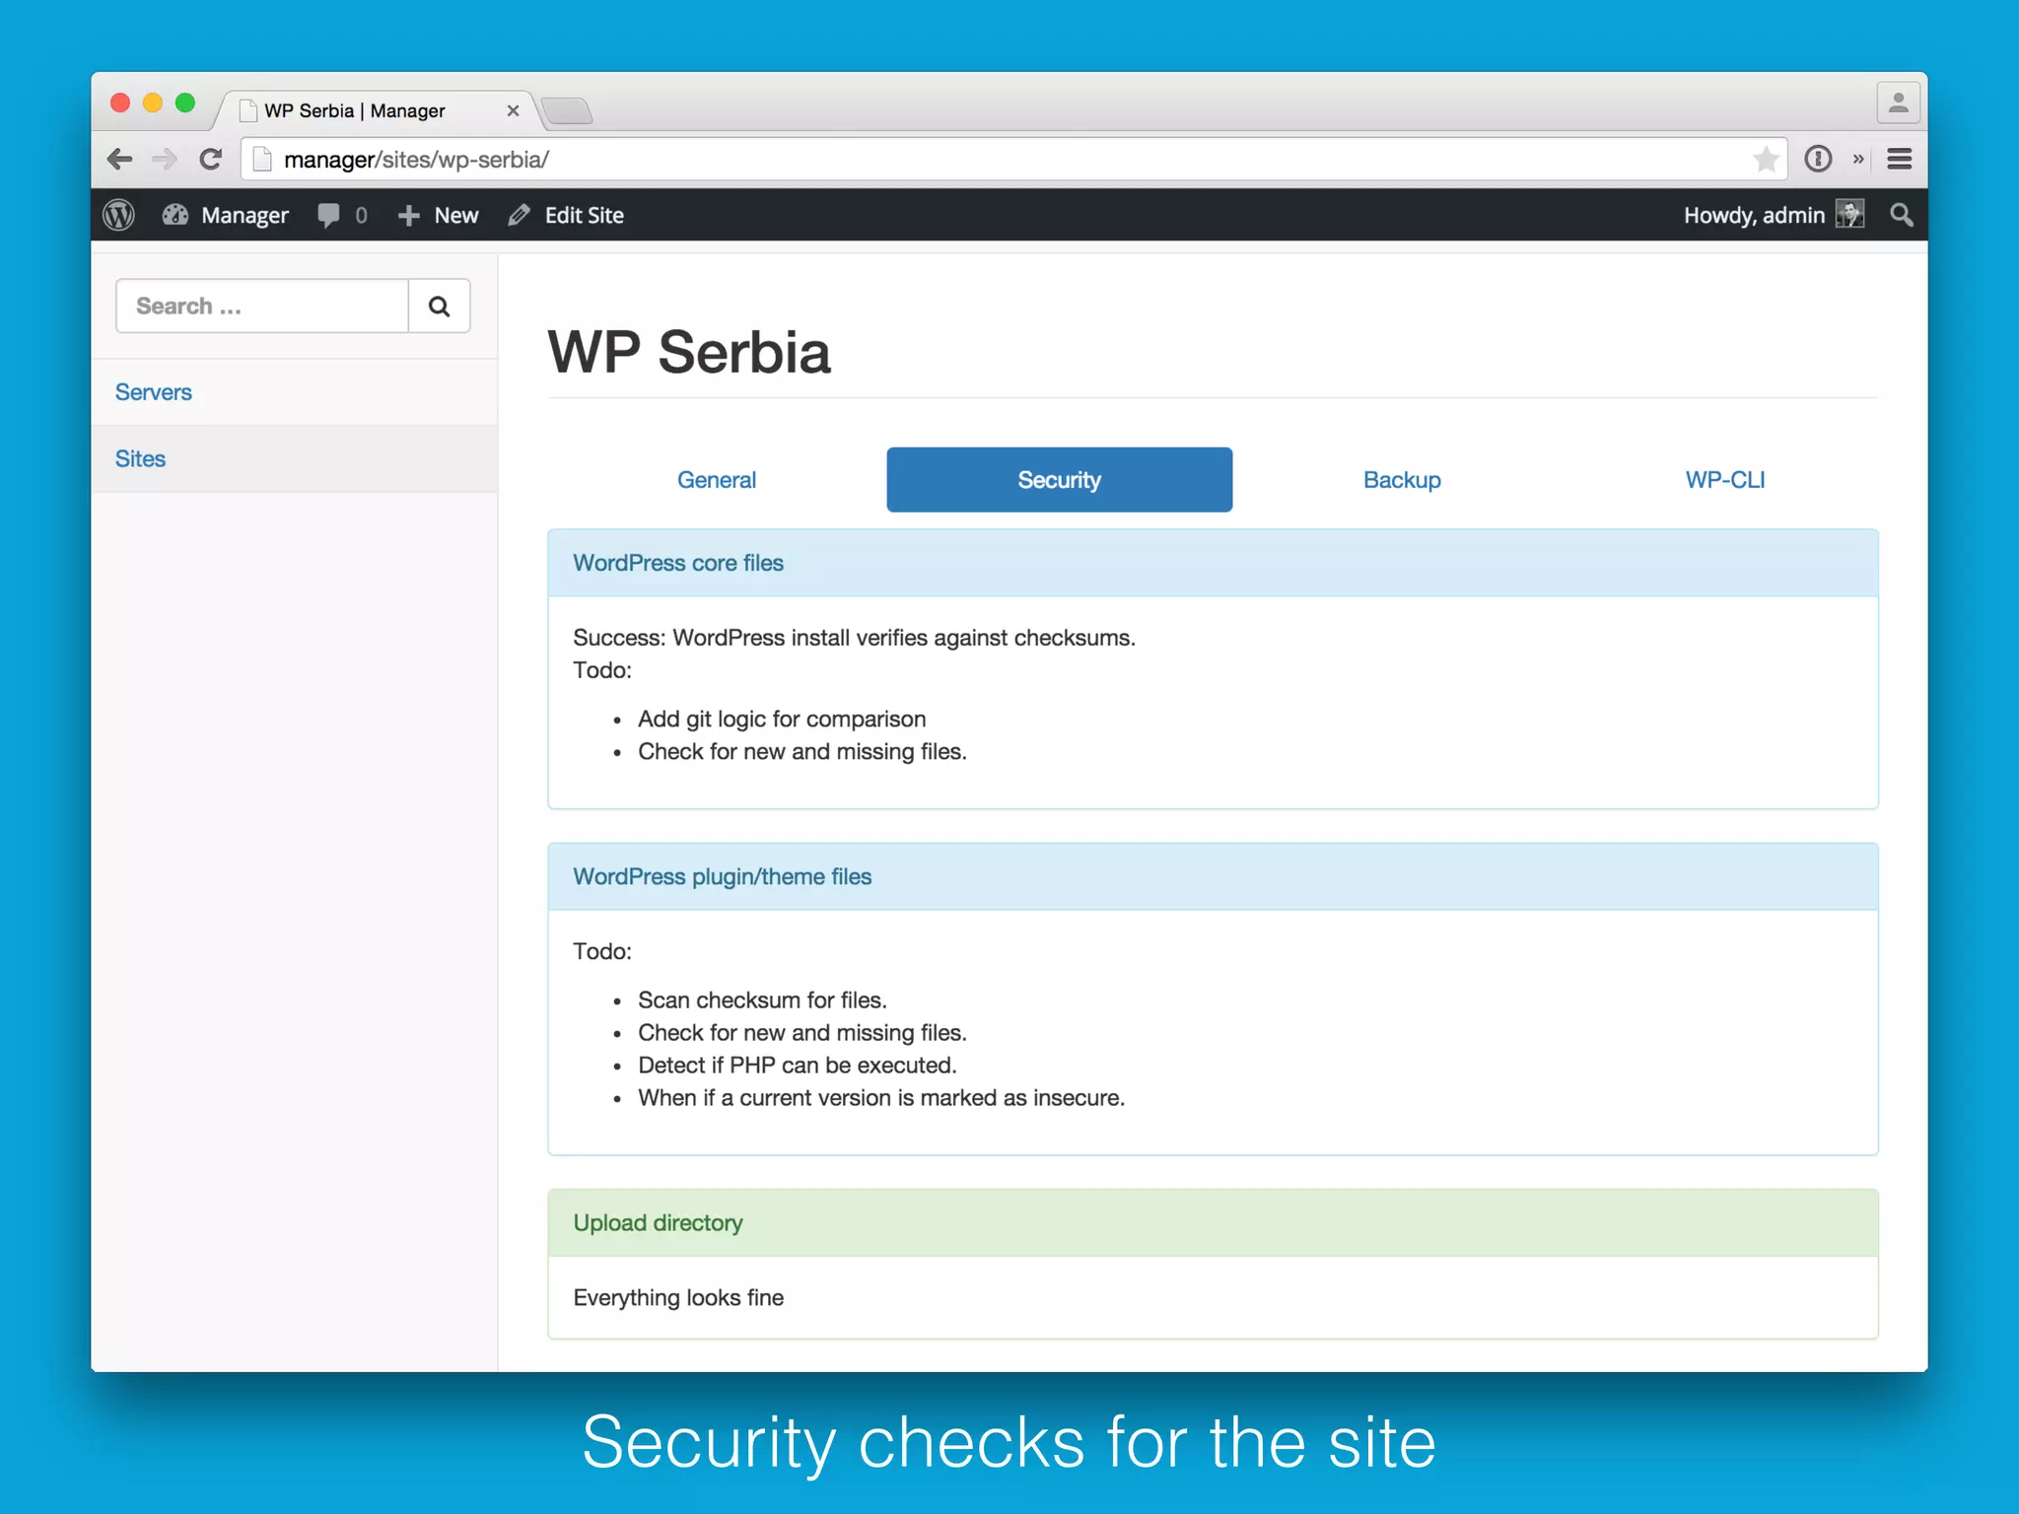
Task: Click the admin avatar image
Action: [1849, 215]
